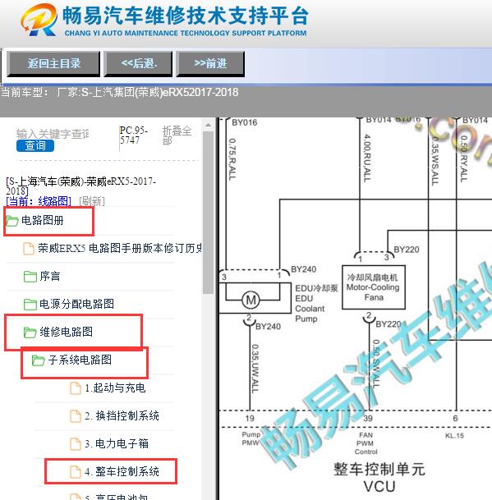
Task: Expand the 序言 tree node
Action: coord(50,276)
